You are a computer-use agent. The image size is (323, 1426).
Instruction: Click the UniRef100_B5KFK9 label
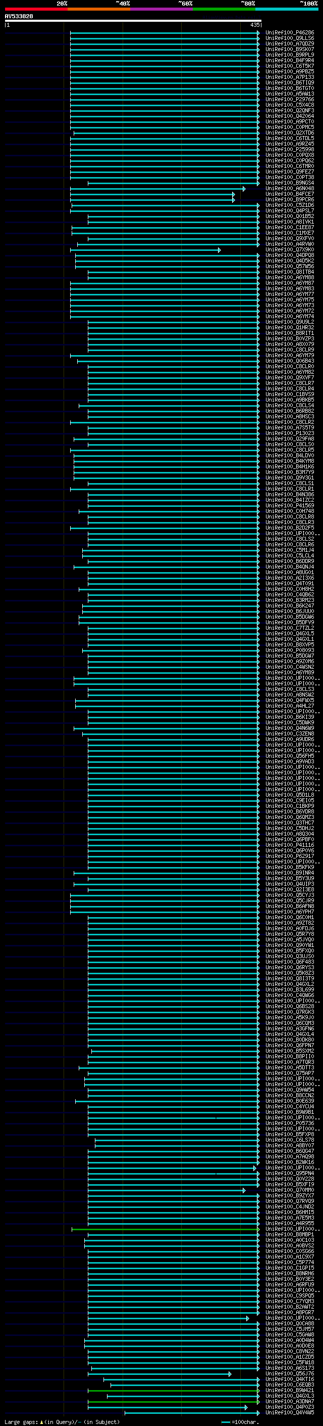click(289, 868)
